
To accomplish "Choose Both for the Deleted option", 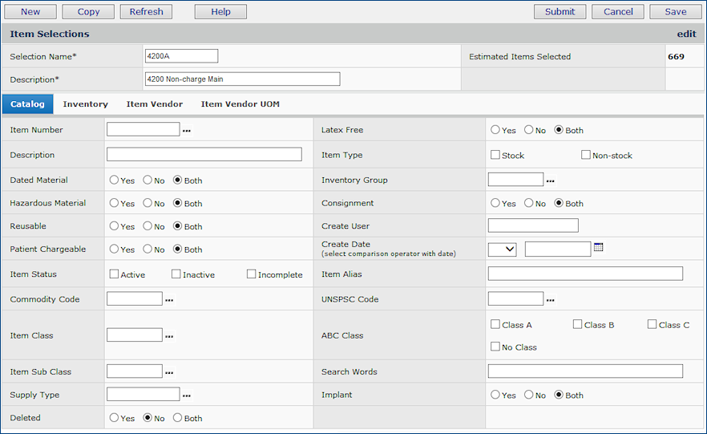I will click(x=177, y=418).
